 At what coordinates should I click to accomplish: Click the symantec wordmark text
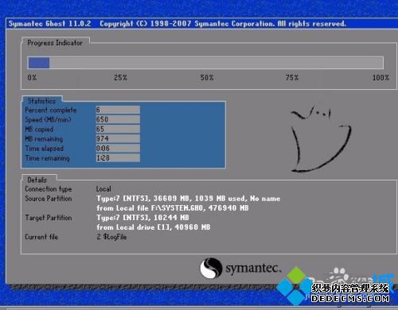[253, 268]
